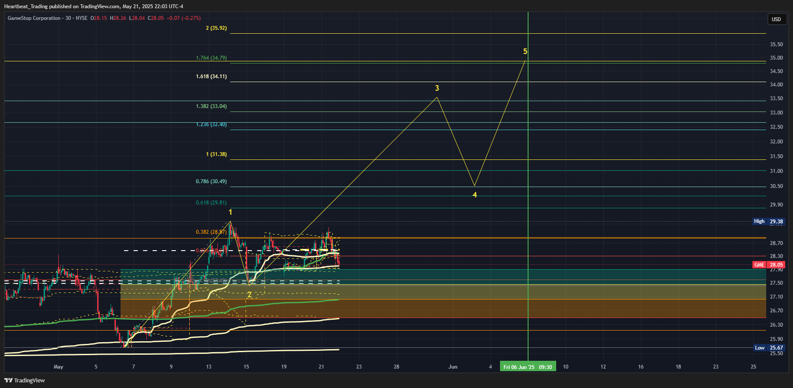Click the 35.00 price axis label
This screenshot has width=793, height=388.
pos(776,58)
